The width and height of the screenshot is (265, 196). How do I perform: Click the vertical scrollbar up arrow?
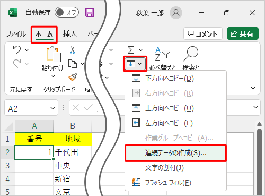[x=259, y=124]
